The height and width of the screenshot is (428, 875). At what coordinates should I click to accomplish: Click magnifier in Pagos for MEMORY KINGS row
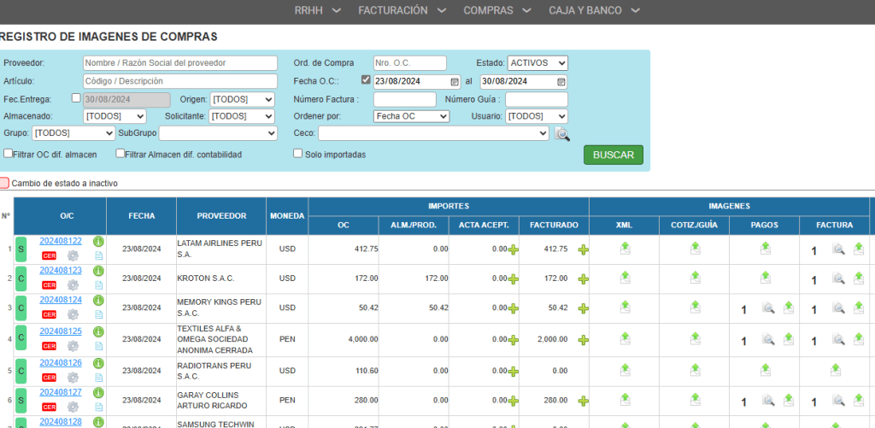click(x=768, y=308)
